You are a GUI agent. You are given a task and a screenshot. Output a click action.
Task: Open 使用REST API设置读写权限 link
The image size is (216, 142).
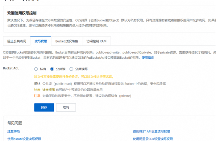click(x=152, y=132)
